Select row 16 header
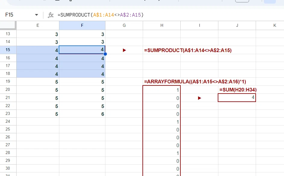Screen dimensions: 284x176 coord(8,58)
